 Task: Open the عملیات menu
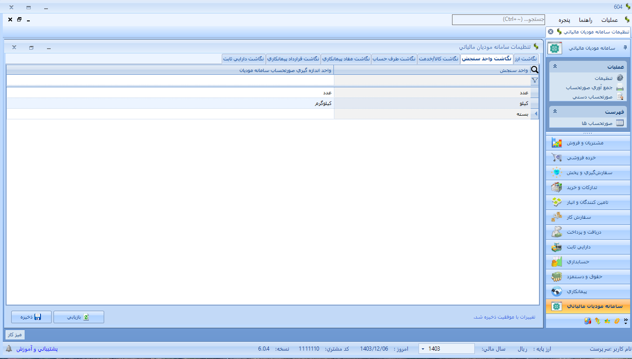tap(609, 20)
